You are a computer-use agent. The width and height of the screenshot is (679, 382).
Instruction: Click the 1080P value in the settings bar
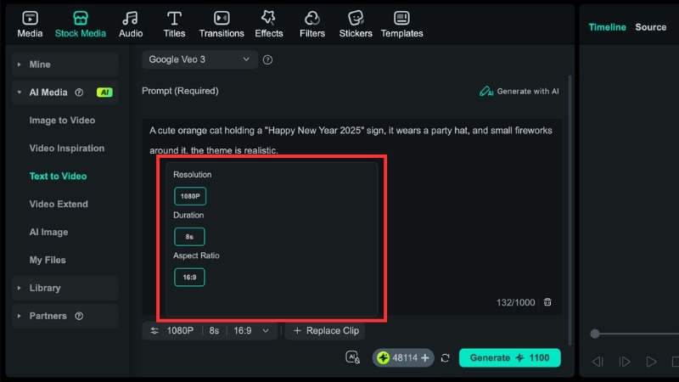point(180,331)
